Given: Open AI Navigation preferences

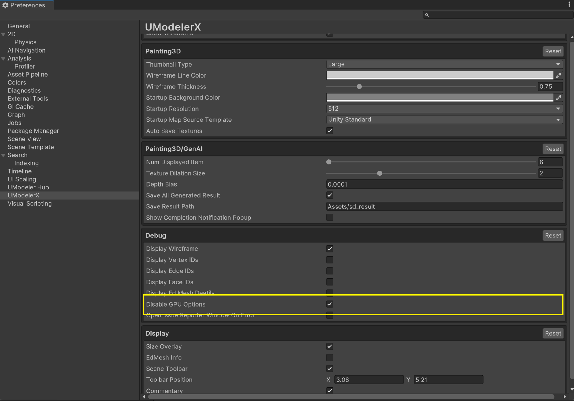Looking at the screenshot, I should click(26, 50).
